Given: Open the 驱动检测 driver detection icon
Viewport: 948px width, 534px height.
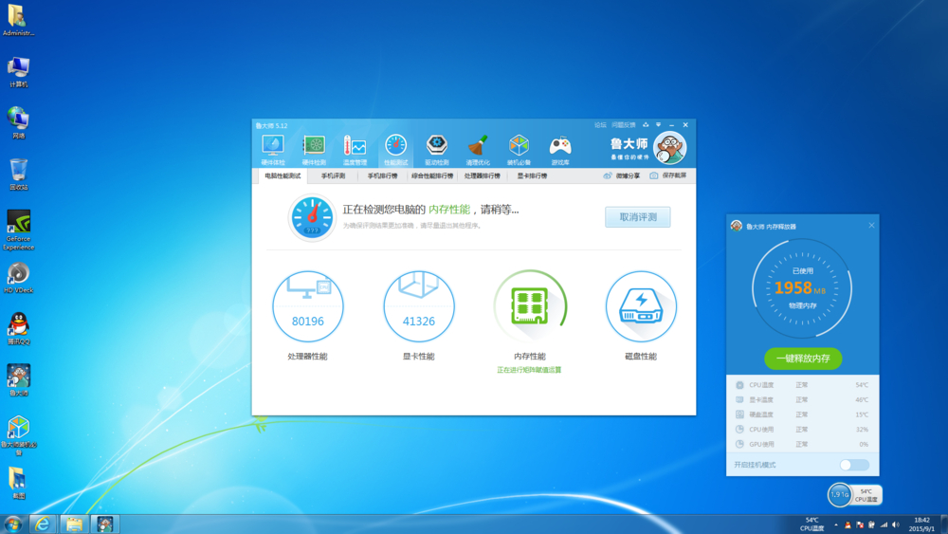Looking at the screenshot, I should 436,149.
